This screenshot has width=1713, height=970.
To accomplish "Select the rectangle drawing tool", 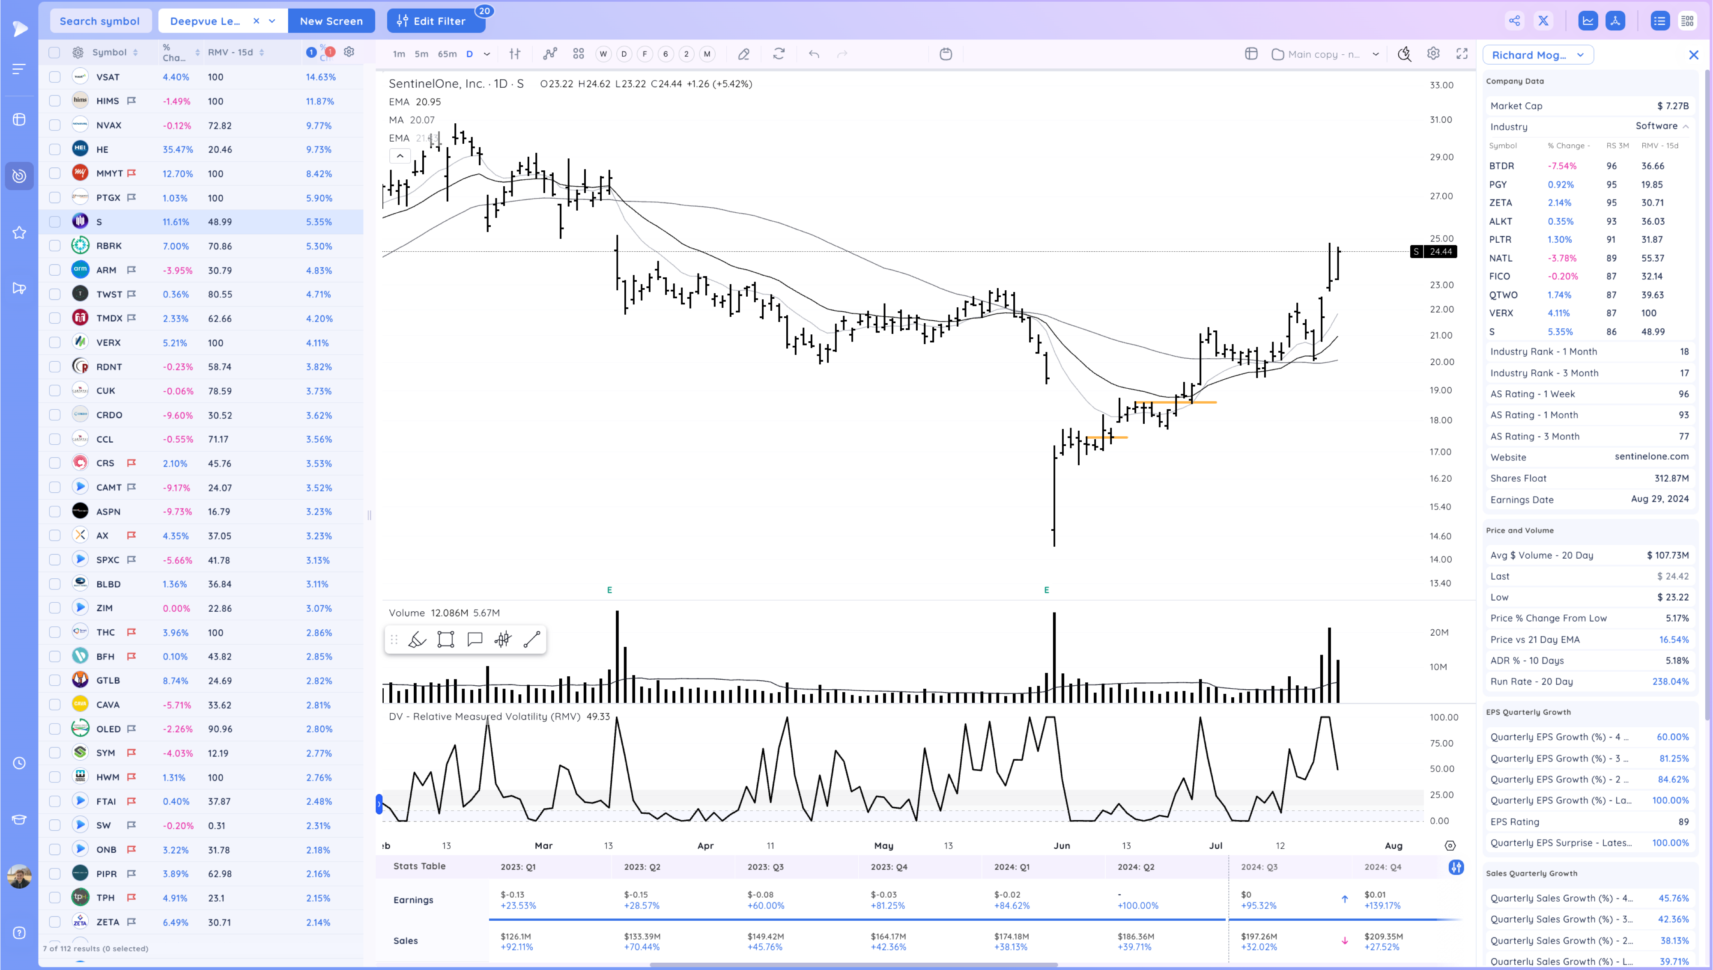I will pos(446,640).
